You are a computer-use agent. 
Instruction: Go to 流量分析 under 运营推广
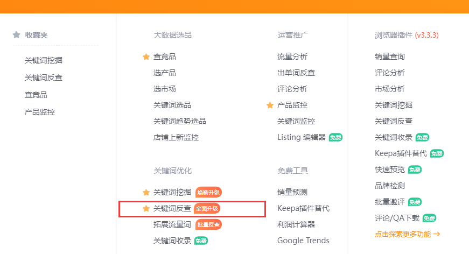point(292,57)
